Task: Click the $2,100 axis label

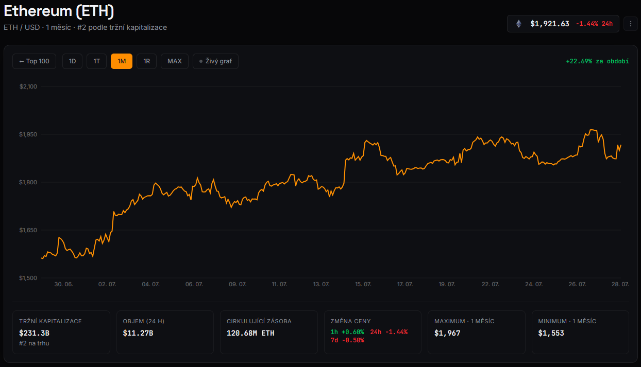Action: 28,86
